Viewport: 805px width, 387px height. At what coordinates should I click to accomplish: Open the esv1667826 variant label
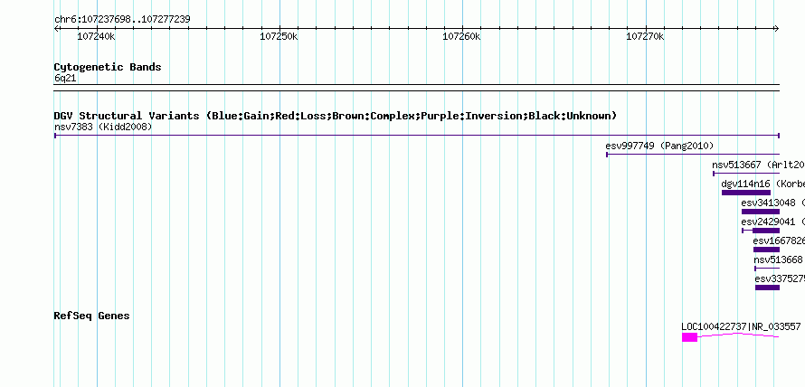pyautogui.click(x=779, y=241)
